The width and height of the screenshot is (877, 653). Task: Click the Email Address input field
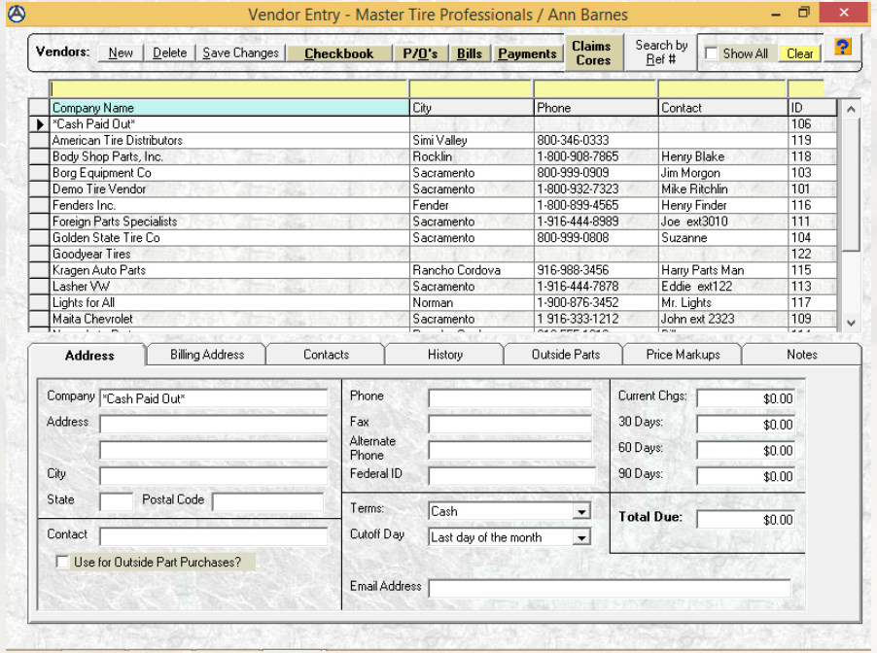tap(610, 588)
